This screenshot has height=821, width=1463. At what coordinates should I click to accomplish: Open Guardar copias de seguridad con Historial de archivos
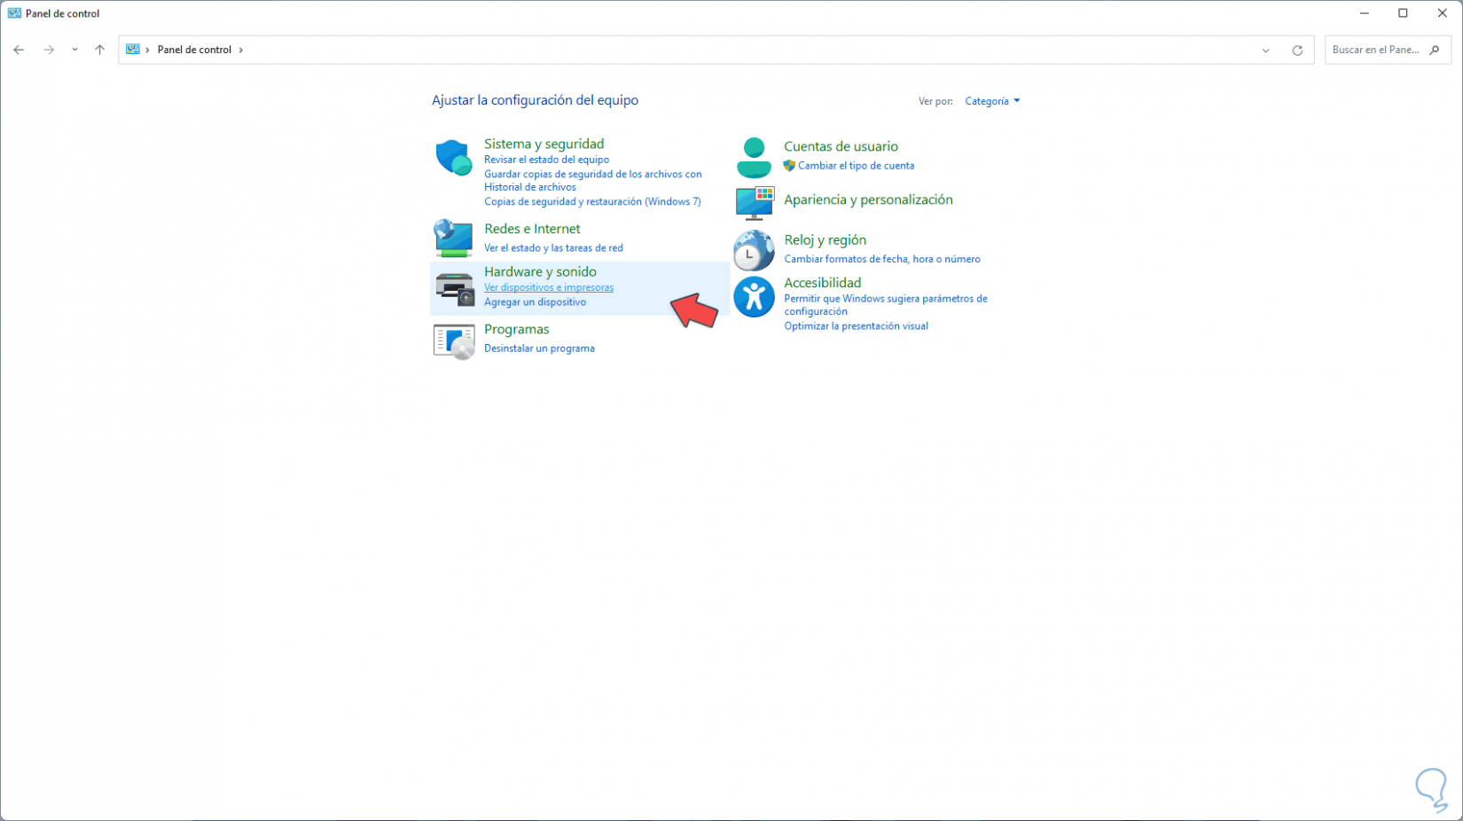point(592,180)
